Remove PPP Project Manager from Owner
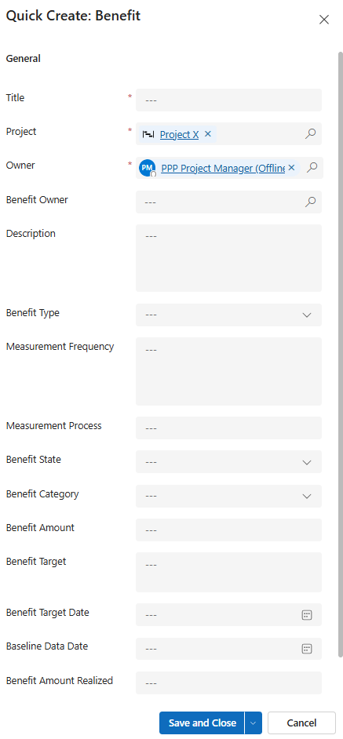Image resolution: width=343 pixels, height=739 pixels. click(x=291, y=167)
